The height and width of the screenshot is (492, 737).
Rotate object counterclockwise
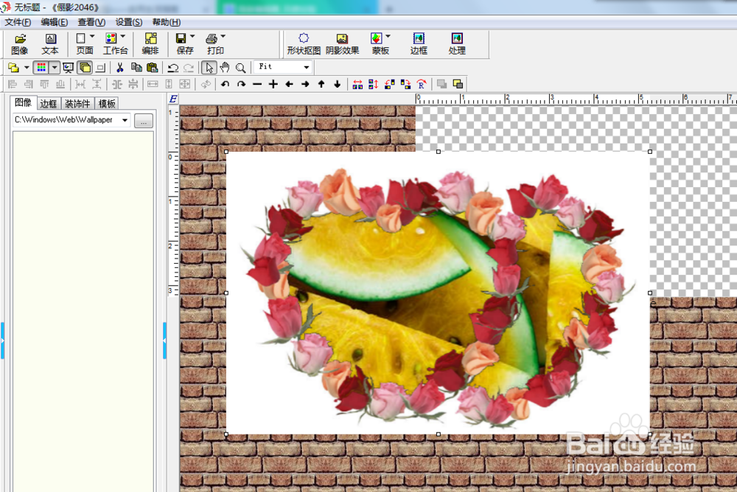(225, 84)
